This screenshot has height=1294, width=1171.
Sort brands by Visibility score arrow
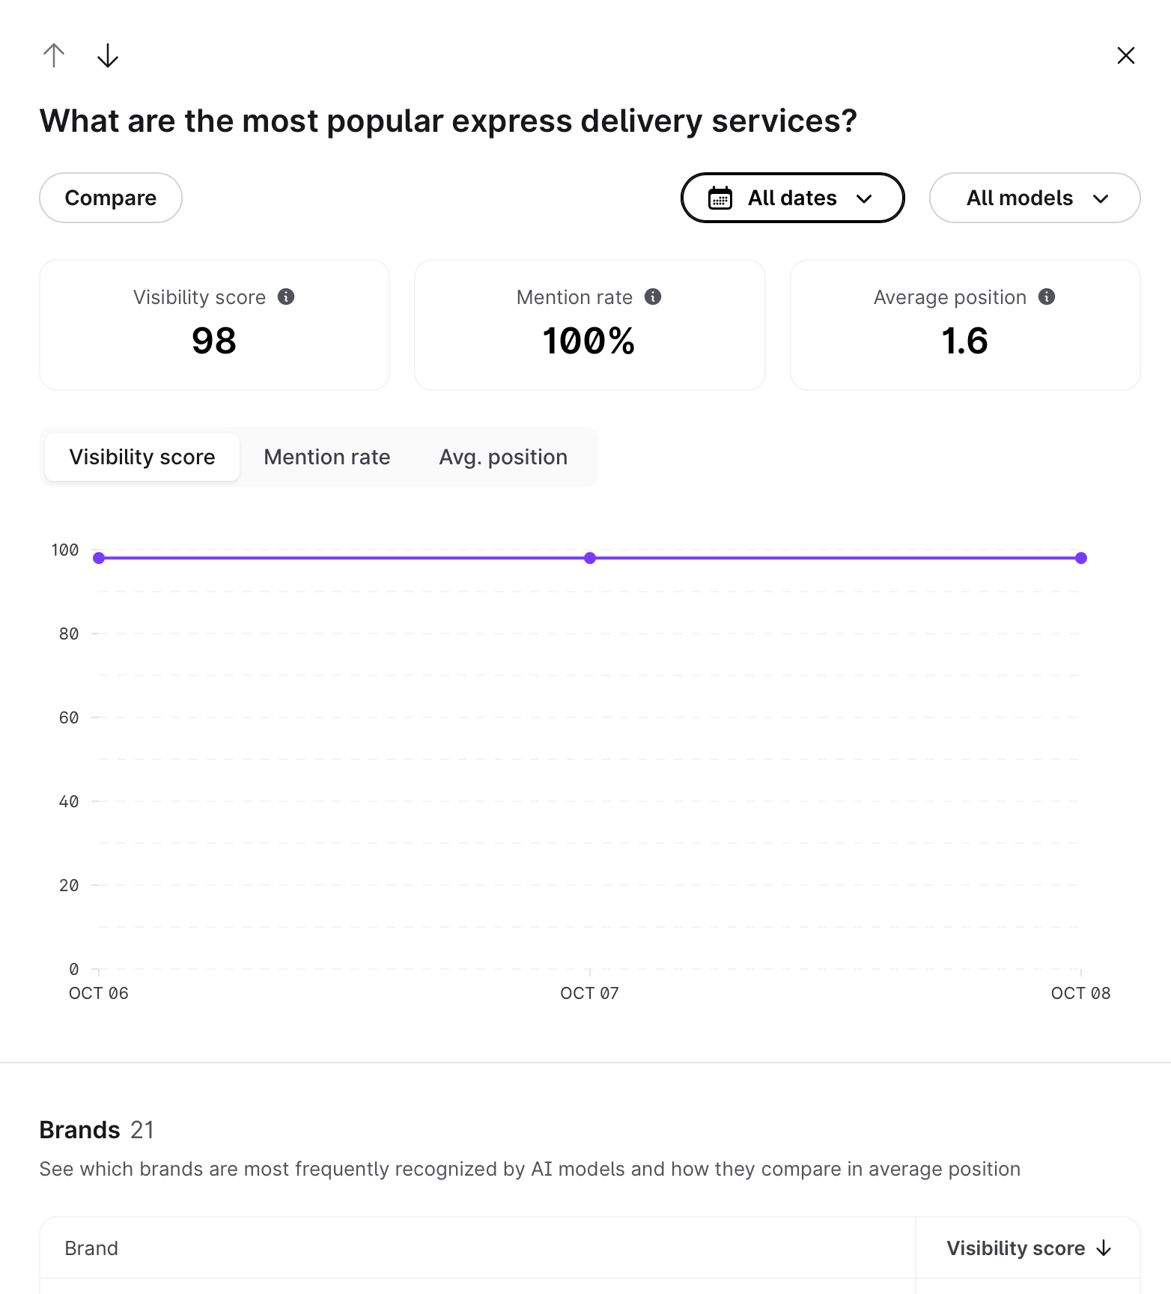(1104, 1248)
